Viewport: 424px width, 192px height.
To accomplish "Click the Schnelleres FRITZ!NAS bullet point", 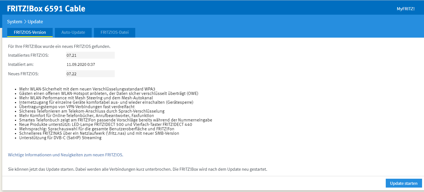I will tap(99, 133).
